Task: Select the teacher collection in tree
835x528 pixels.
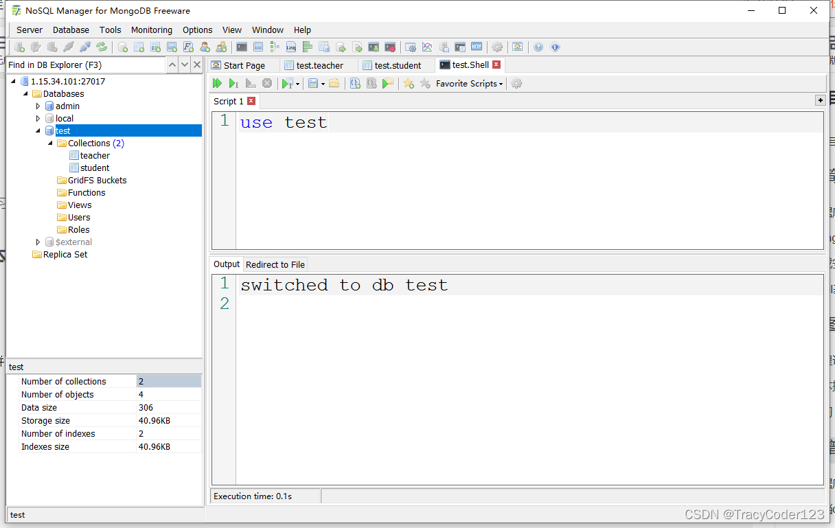Action: point(95,155)
